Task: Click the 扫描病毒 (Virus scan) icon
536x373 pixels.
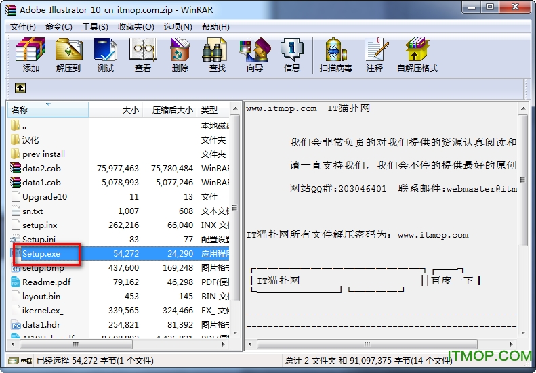Action: (x=335, y=50)
